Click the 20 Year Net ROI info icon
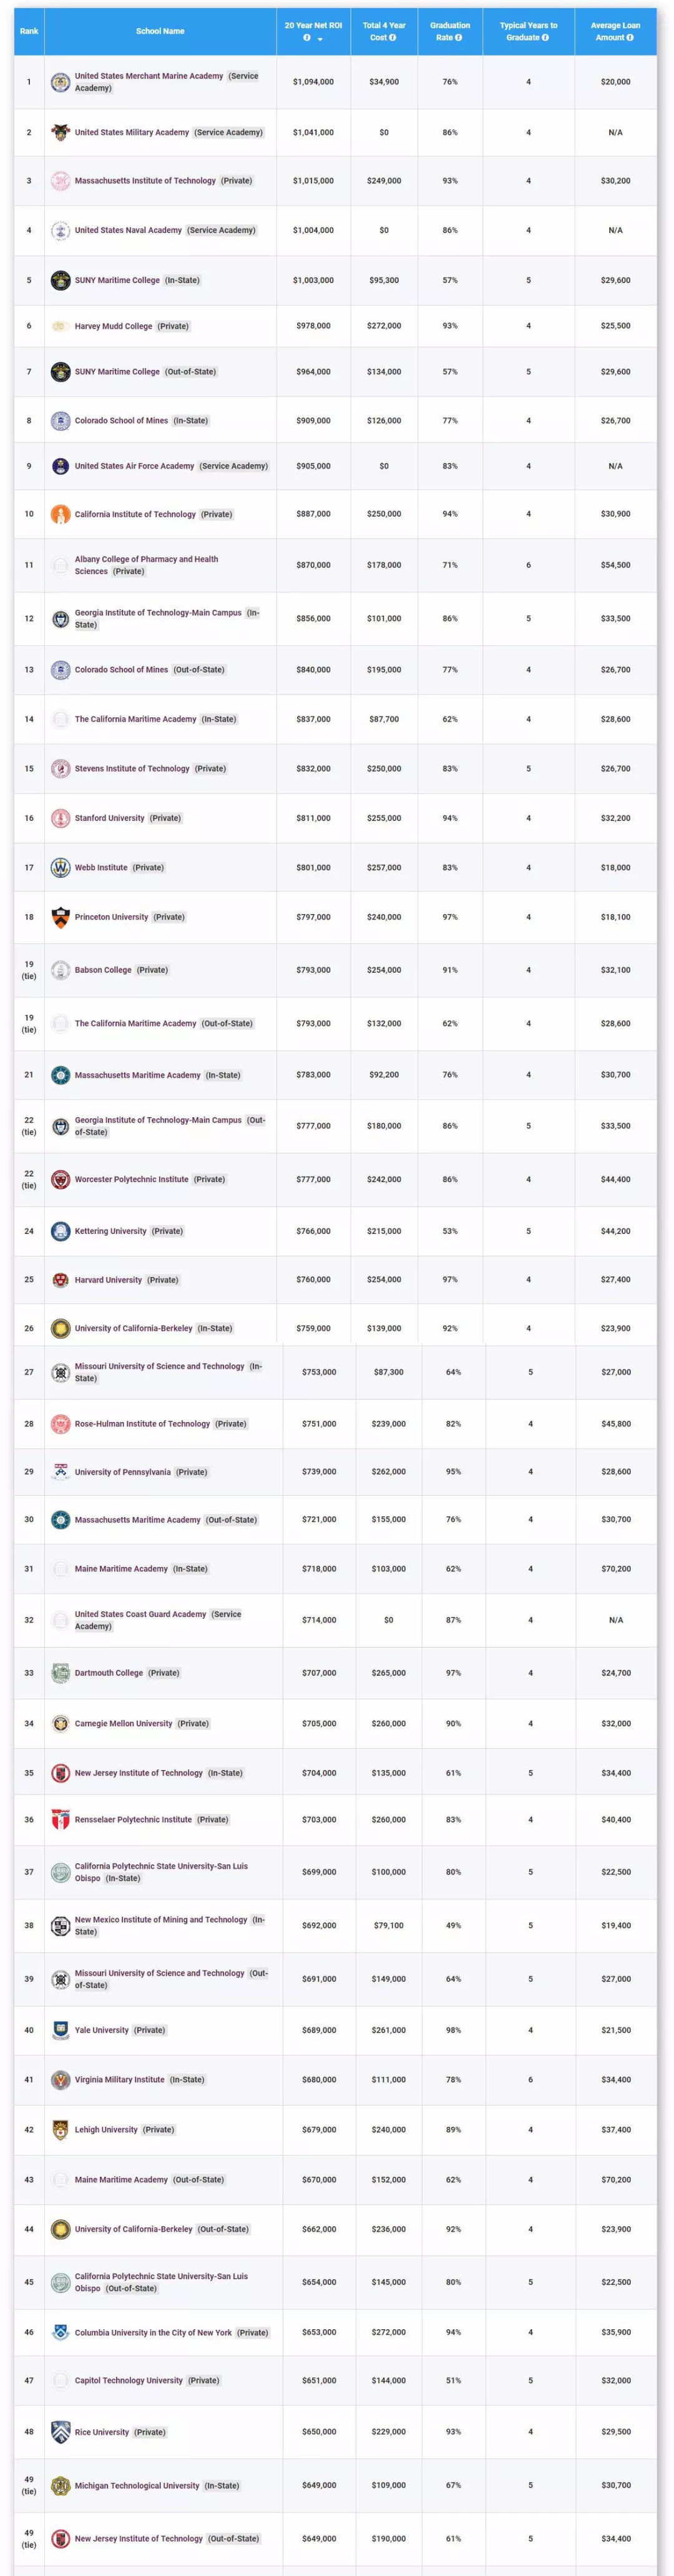Screen dimensions: 674x2576 click(306, 38)
